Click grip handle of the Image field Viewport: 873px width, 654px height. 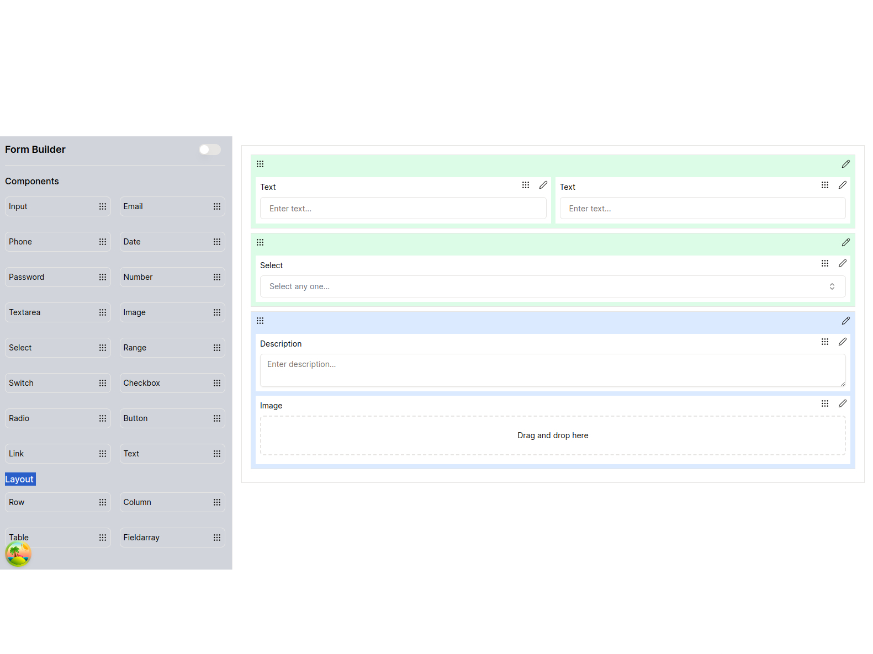click(825, 403)
